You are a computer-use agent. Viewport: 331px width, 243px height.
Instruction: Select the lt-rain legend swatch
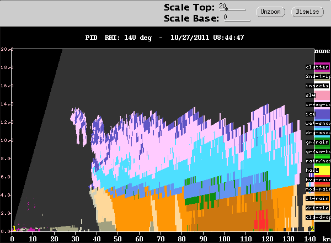[x=317, y=198]
